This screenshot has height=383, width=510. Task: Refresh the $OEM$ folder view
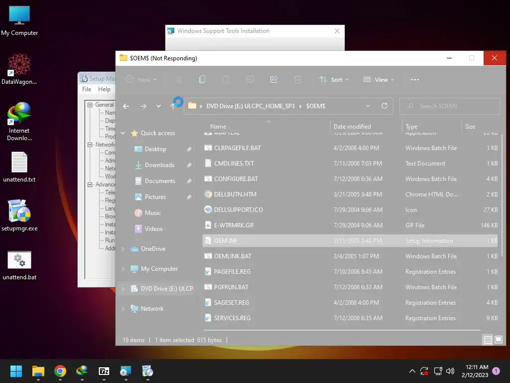[384, 106]
